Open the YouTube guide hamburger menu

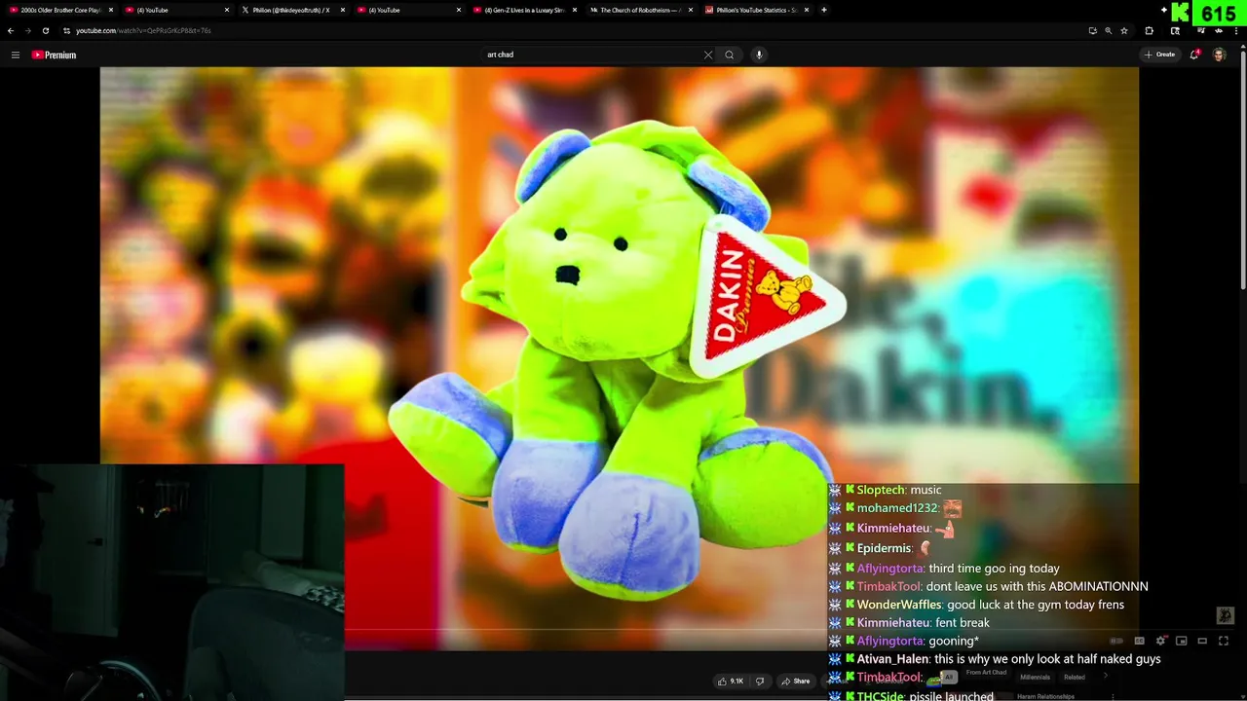15,55
